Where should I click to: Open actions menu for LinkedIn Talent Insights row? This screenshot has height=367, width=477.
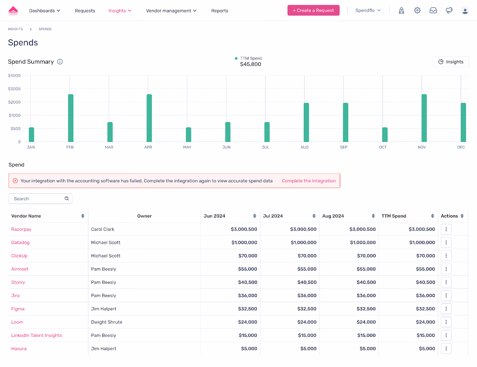click(x=446, y=335)
